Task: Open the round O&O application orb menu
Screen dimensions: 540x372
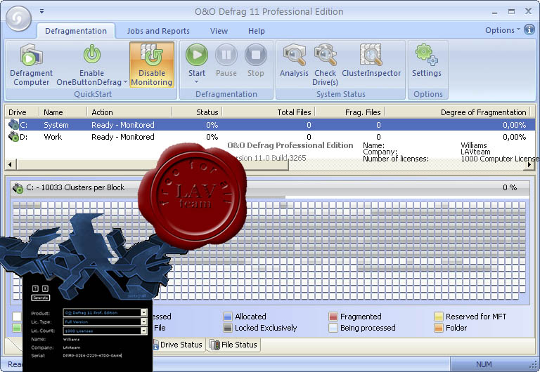Action: click(18, 18)
